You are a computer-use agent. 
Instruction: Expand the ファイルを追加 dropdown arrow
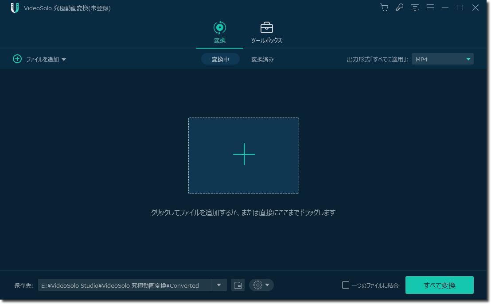tap(64, 59)
